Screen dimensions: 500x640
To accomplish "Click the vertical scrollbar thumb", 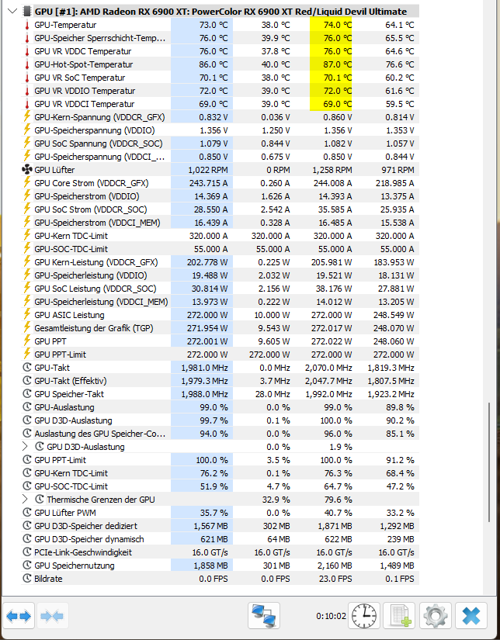I will pyautogui.click(x=489, y=462).
